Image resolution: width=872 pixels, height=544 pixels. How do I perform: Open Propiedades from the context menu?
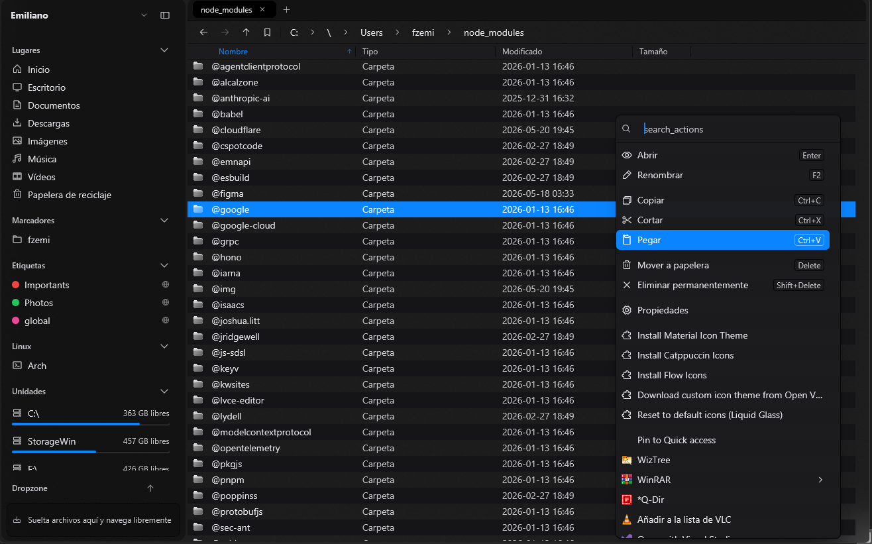(x=723, y=311)
